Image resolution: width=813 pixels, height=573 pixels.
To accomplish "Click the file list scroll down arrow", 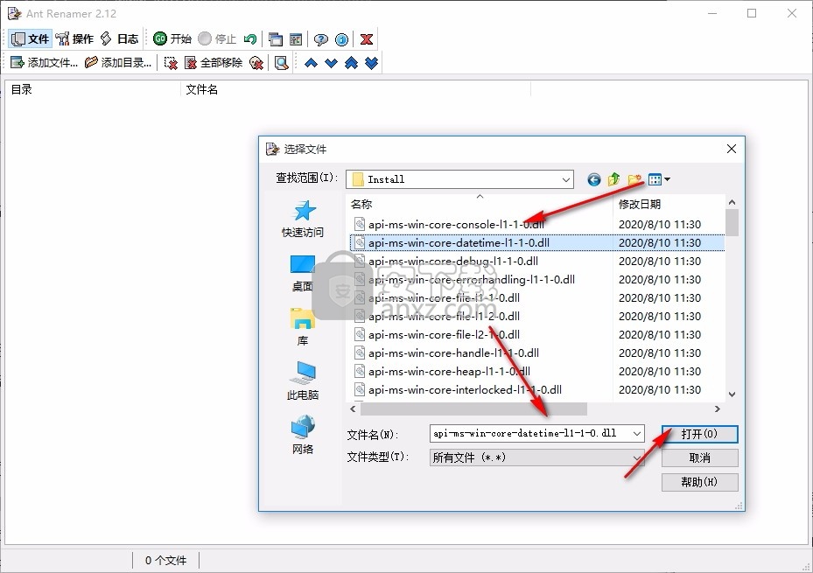I will pos(732,395).
